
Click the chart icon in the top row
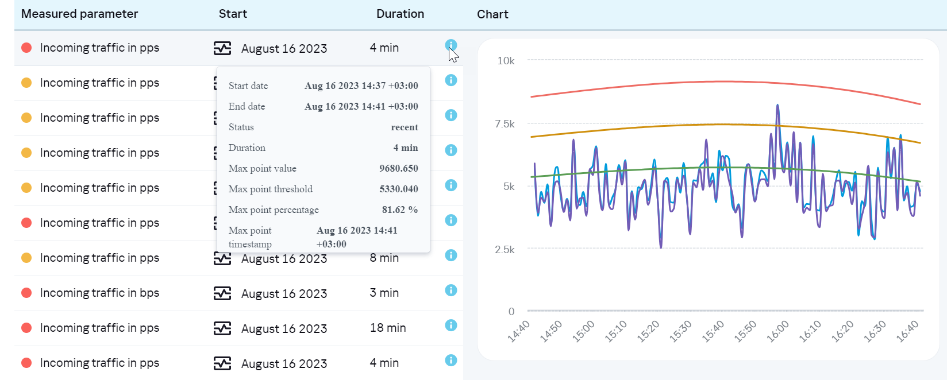(x=222, y=48)
